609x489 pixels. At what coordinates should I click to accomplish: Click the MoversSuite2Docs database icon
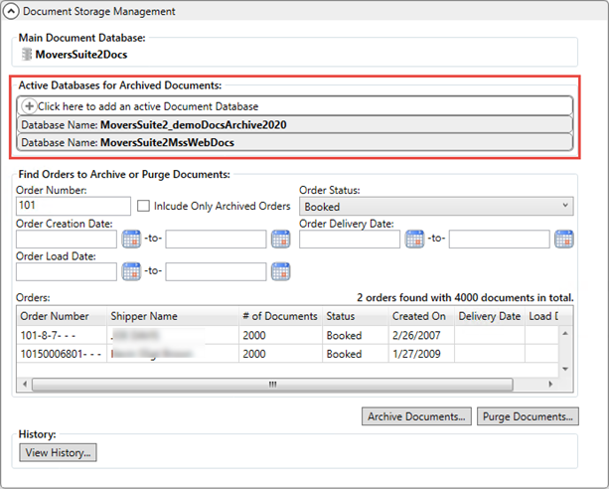(26, 55)
